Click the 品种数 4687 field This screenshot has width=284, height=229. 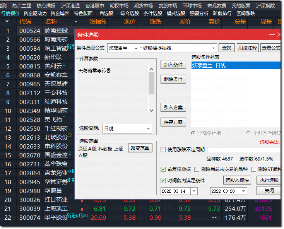[x=229, y=159]
